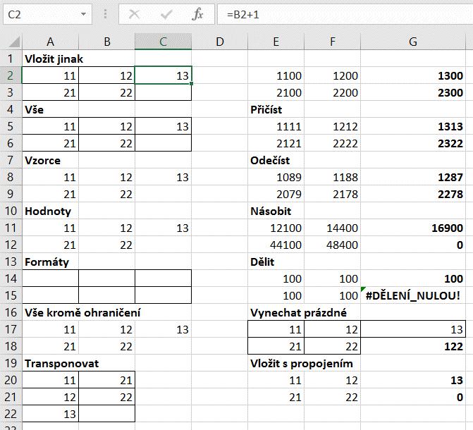Click the fill handle of cell C2
Screen dimensions: 473x430
[x=192, y=84]
